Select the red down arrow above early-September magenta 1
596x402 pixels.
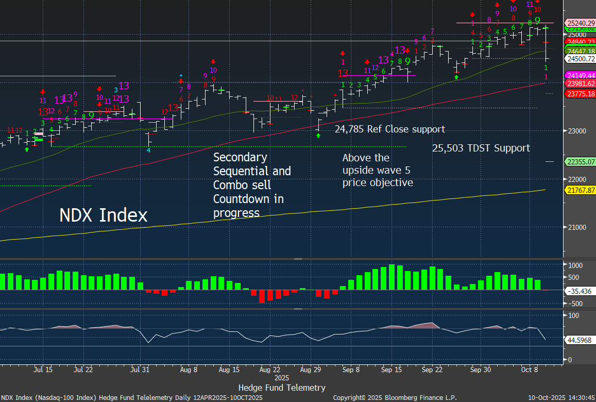(x=342, y=53)
